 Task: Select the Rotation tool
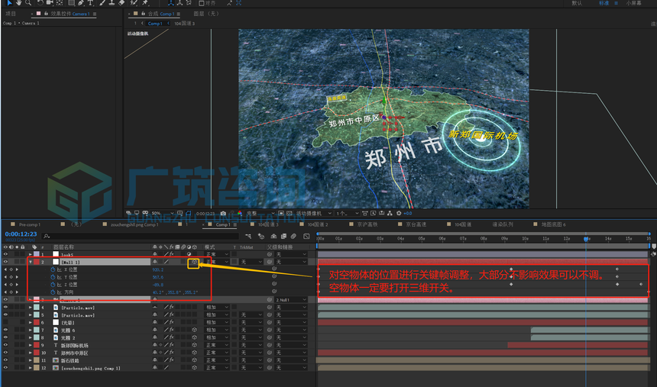[40, 2]
